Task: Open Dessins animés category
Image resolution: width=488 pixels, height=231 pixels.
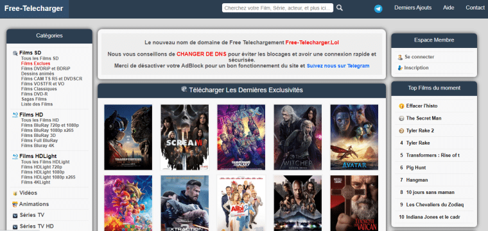Action: click(38, 74)
